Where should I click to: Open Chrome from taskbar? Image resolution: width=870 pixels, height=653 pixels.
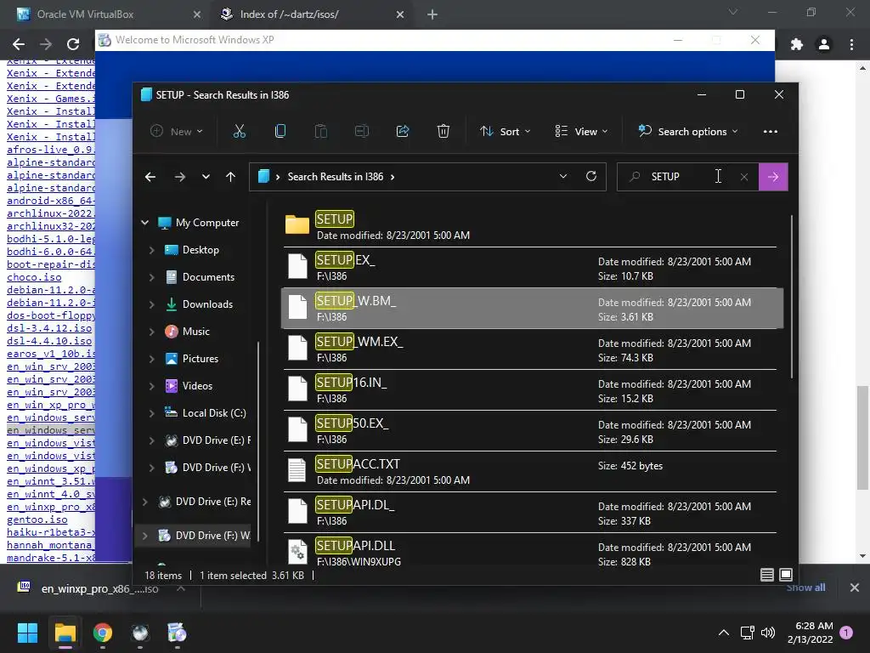click(x=103, y=633)
